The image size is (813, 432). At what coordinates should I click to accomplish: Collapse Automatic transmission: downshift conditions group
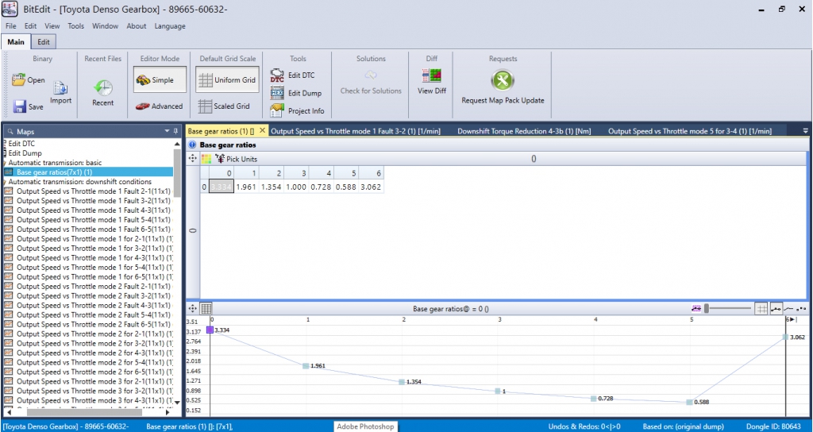(x=6, y=182)
